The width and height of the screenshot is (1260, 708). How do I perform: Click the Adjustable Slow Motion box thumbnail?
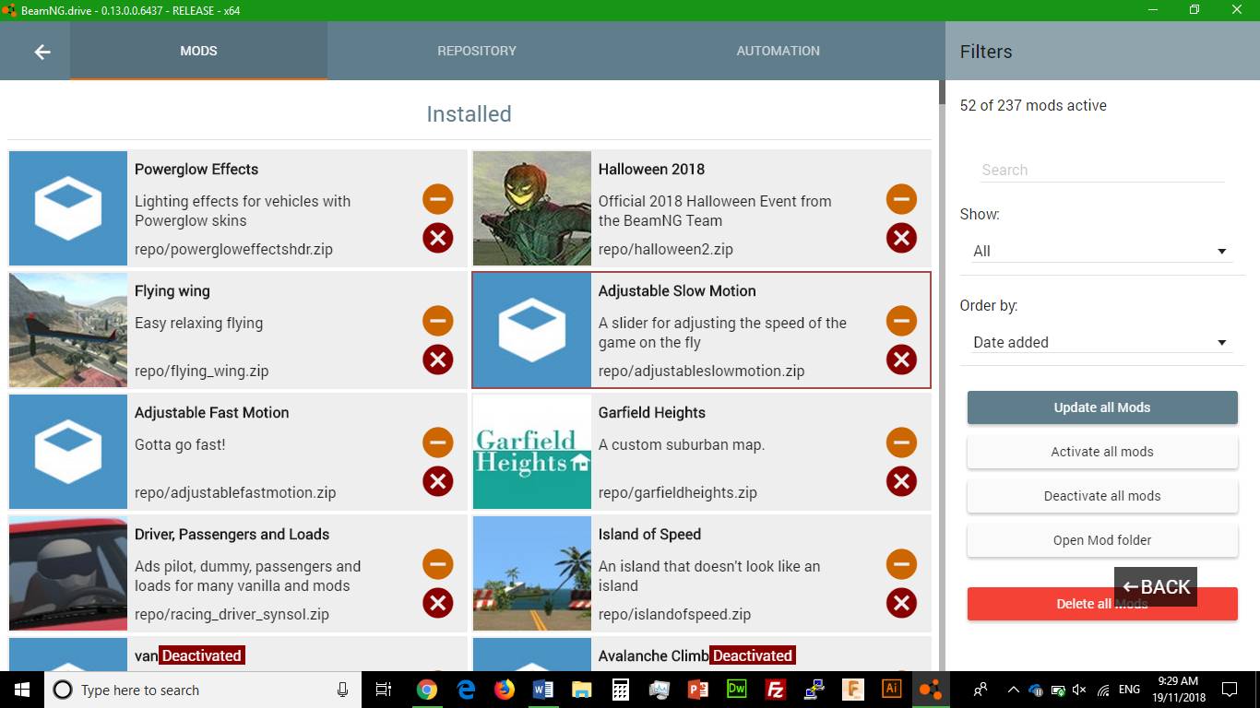(x=532, y=330)
